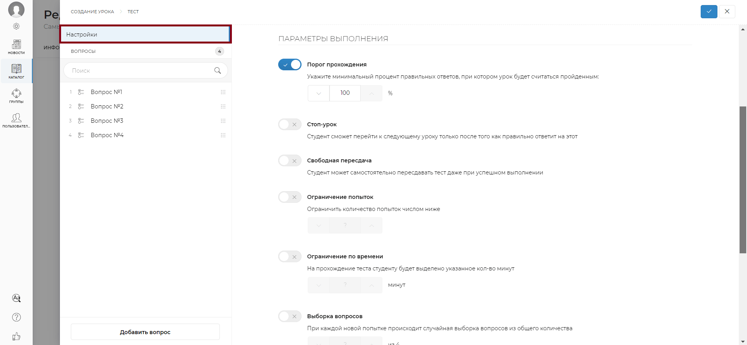Increase the pass threshold percent
Viewport: 747px width, 345px height.
(x=372, y=93)
